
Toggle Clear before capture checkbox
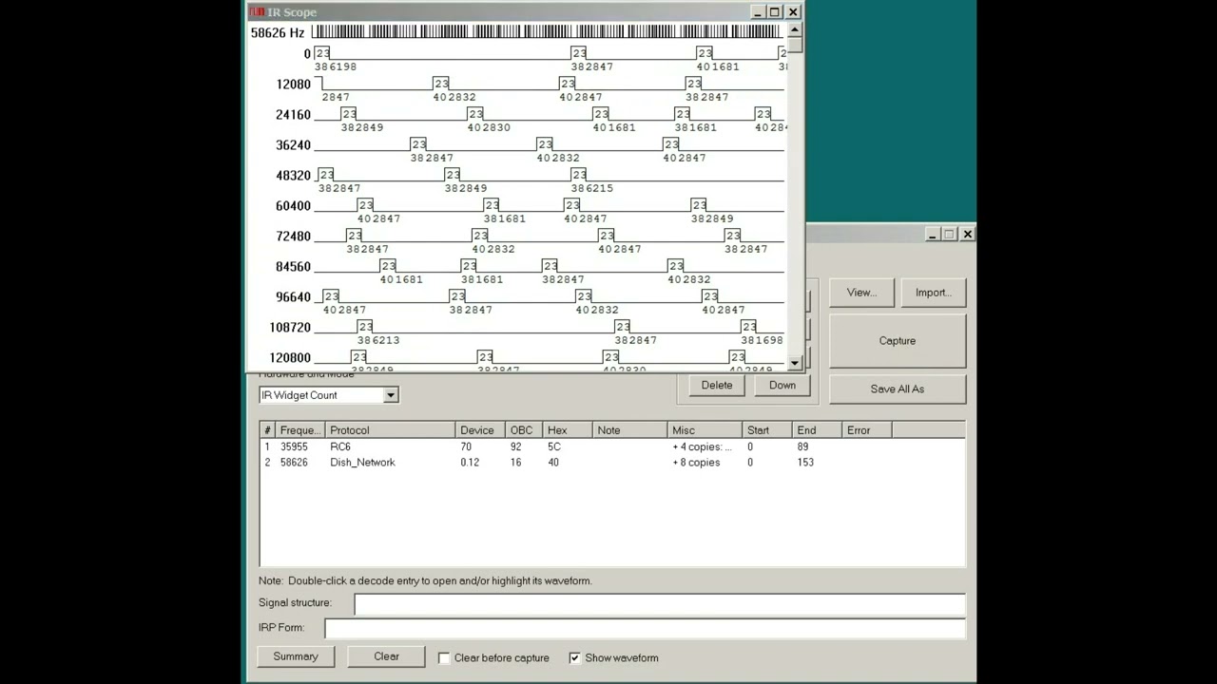pyautogui.click(x=444, y=657)
